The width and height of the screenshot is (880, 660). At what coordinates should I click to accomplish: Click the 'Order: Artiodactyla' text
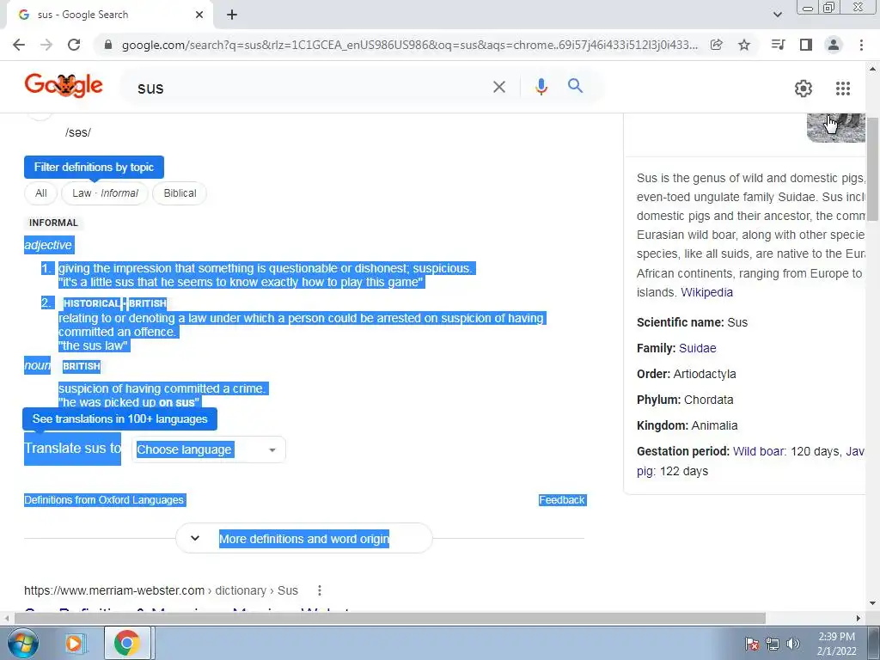click(x=687, y=374)
